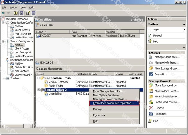
Task: Open the View submenu arrow in Actions
Action: (x=184, y=30)
